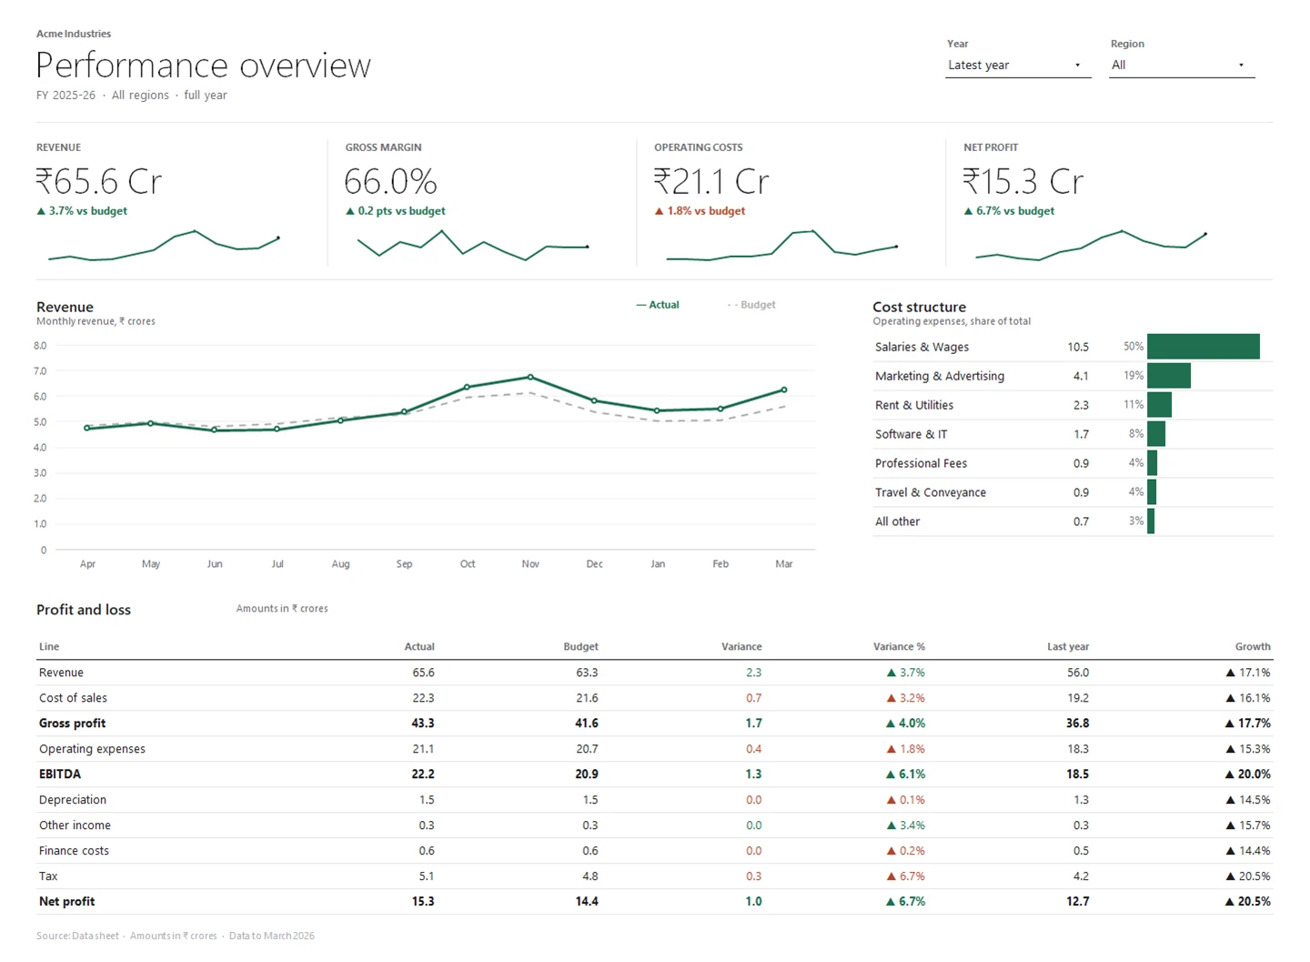Click the 'All other' cost label
Image resolution: width=1310 pixels, height=962 pixels.
(897, 522)
